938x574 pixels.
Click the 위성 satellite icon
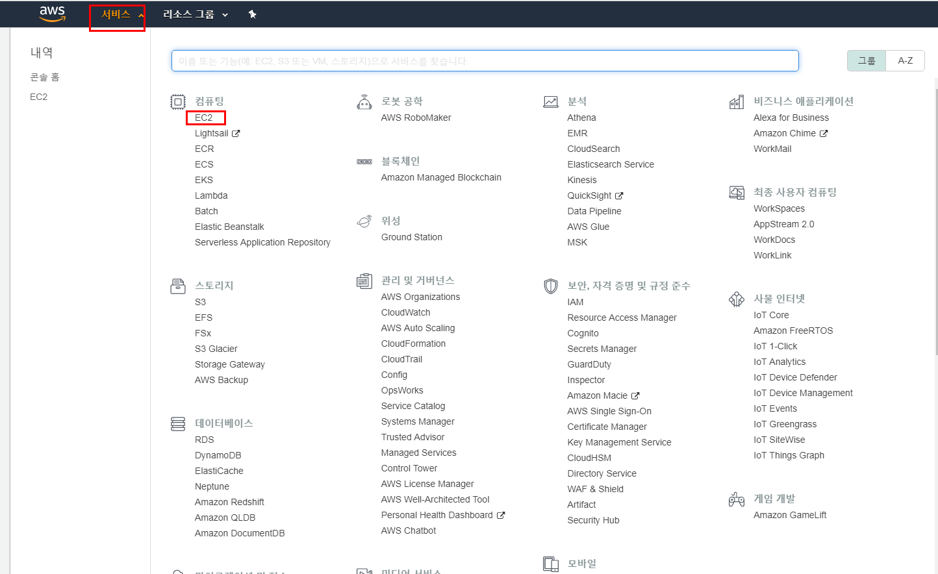364,221
